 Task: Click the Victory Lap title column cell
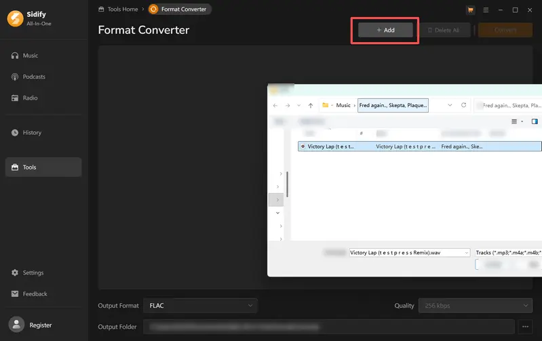(x=406, y=146)
